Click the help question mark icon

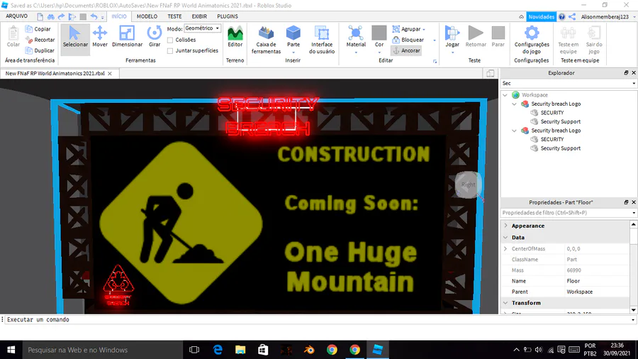point(561,17)
